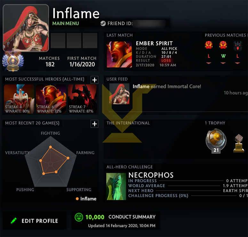The image size is (248, 237).
Task: Expand Most Recent 20 Games plus button
Action: coord(94,124)
